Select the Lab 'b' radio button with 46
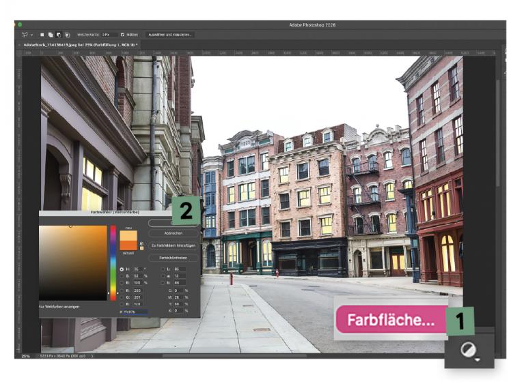 (163, 282)
